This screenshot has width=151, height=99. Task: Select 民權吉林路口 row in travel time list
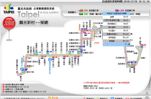(x=117, y=34)
